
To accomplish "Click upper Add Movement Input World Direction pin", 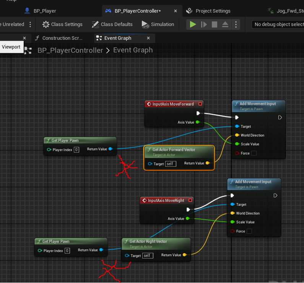I will [237, 135].
